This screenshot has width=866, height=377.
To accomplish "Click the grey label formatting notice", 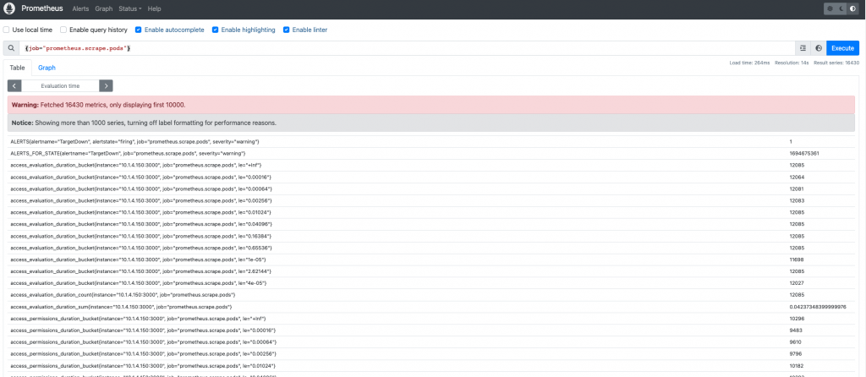I will [x=430, y=123].
